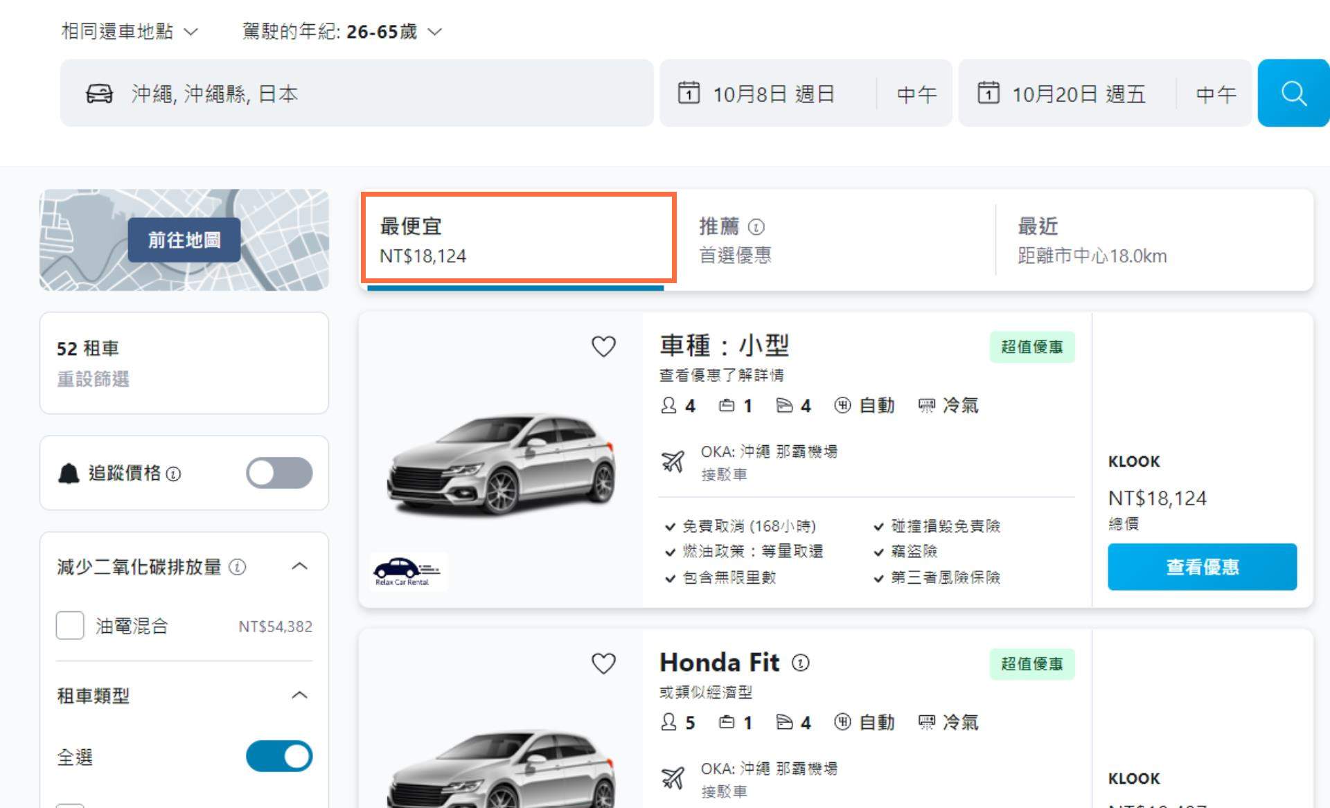Click 包含無限里數 feature text
This screenshot has width=1330, height=808.
pyautogui.click(x=729, y=577)
